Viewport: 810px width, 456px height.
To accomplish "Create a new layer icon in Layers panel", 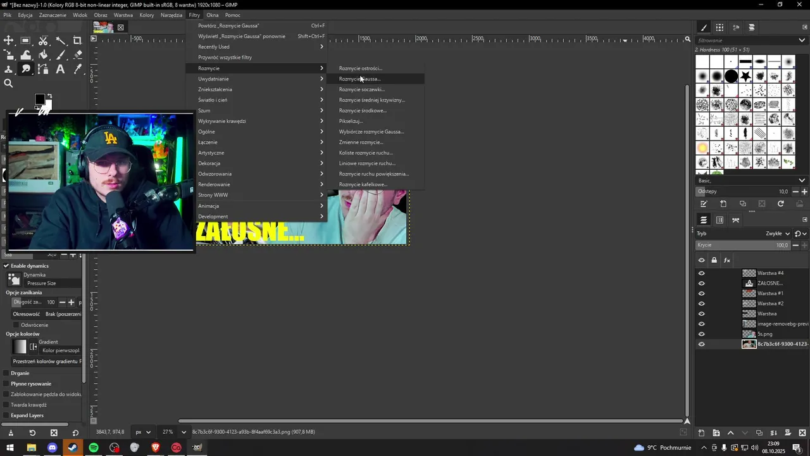I will point(701,433).
